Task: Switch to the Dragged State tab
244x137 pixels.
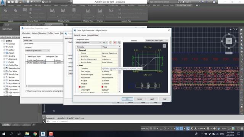Action: point(93,35)
